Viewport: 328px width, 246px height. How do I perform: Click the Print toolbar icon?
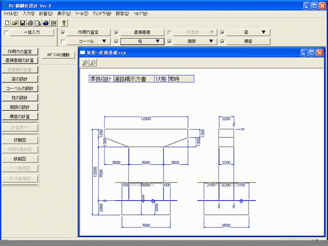[30, 23]
